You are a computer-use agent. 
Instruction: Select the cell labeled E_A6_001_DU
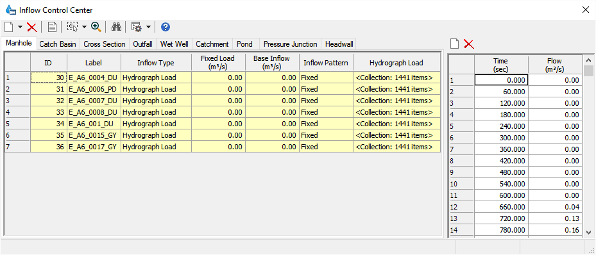pos(94,124)
